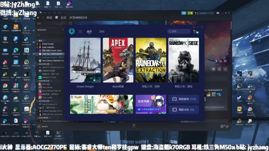The image size is (269, 151).
Task: Click the teal launcher logo icon
Action: [x=72, y=31]
